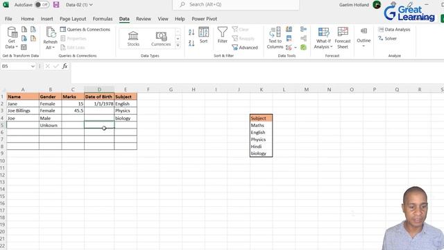The width and height of the screenshot is (444, 250).
Task: Open the What-If Analysis menu
Action: point(323,38)
